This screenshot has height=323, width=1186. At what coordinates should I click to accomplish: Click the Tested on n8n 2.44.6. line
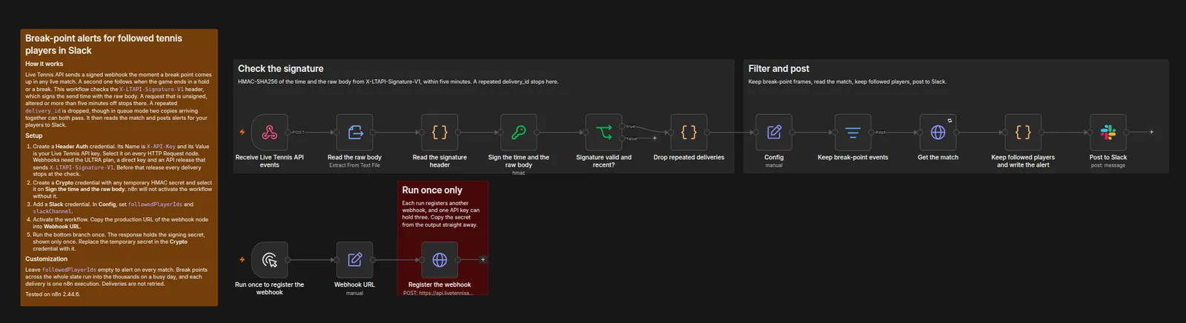[x=53, y=294]
